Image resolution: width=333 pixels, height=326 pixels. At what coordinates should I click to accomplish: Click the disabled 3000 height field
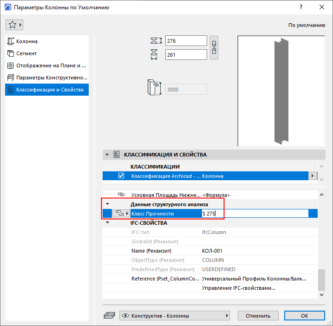[186, 90]
